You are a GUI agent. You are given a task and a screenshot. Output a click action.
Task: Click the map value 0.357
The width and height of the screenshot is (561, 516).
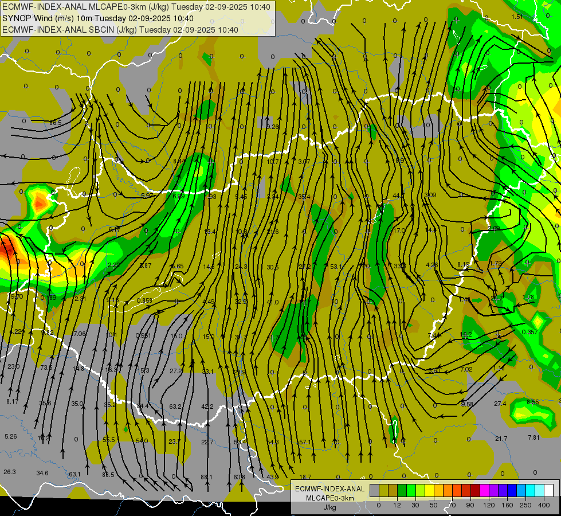(x=530, y=332)
